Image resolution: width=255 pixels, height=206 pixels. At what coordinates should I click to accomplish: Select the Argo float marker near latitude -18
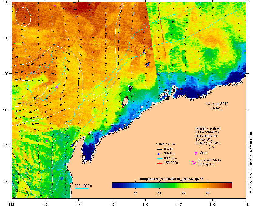pyautogui.click(x=55, y=5)
